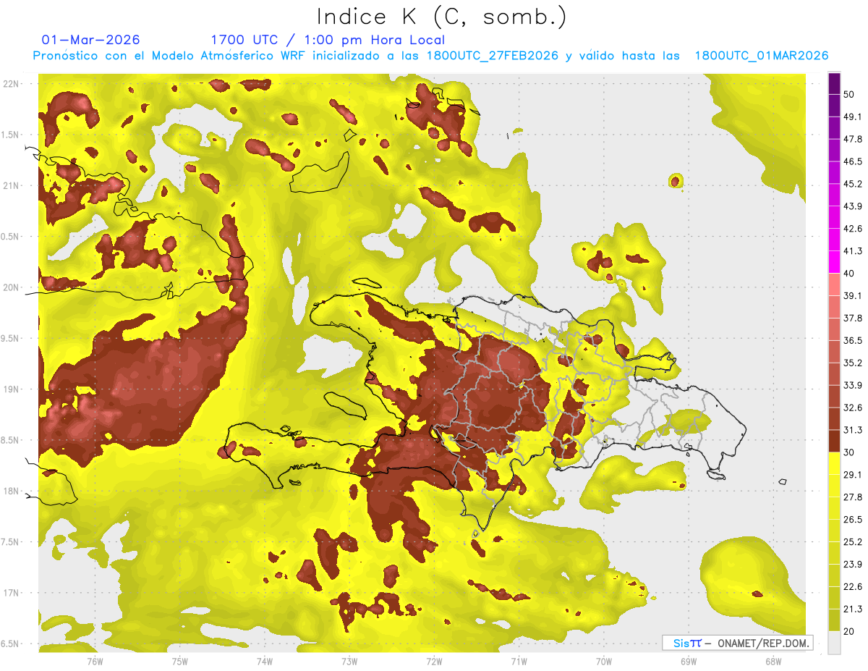Click the "75W" longitude label
Screen dimensions: 868x671
click(180, 662)
